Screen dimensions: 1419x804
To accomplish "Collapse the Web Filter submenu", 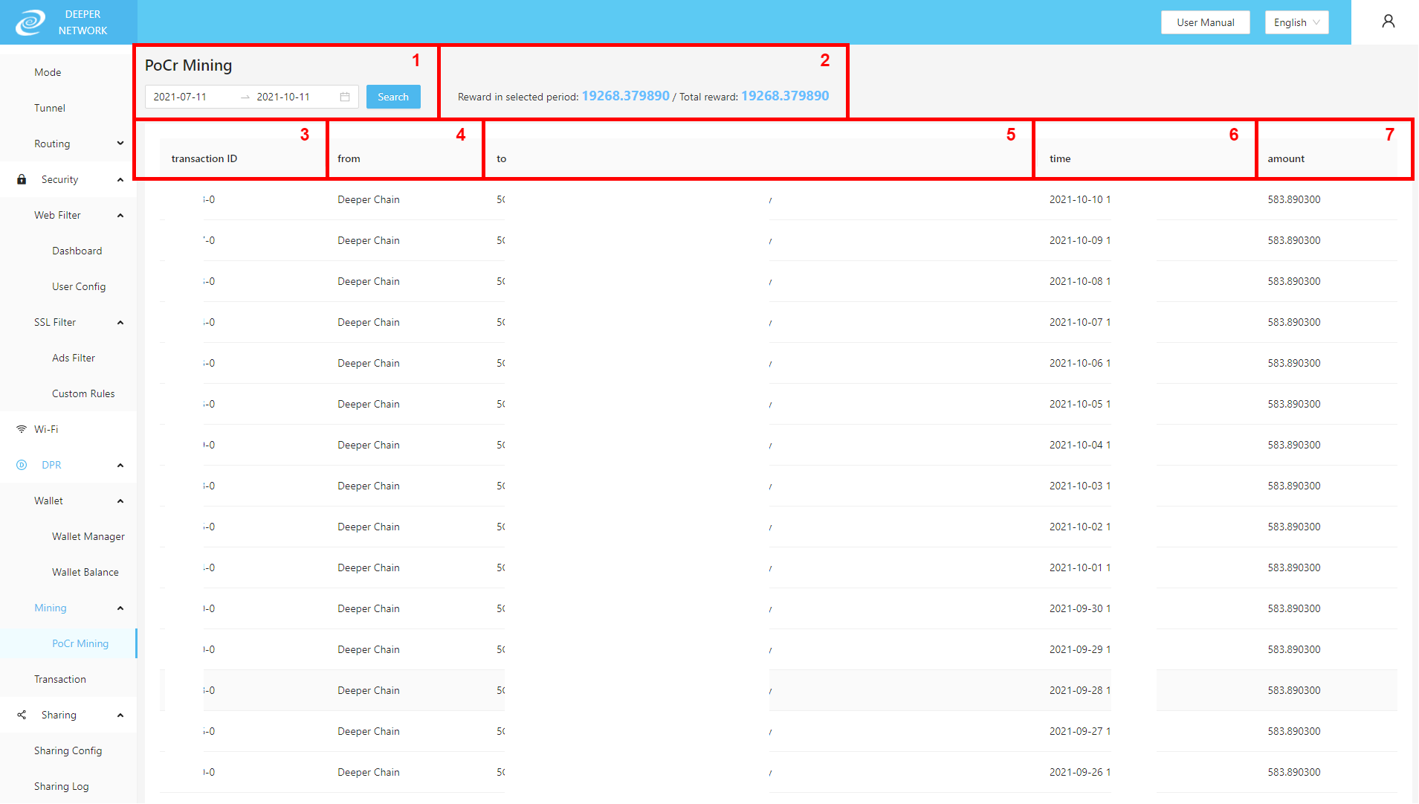I will (x=120, y=215).
